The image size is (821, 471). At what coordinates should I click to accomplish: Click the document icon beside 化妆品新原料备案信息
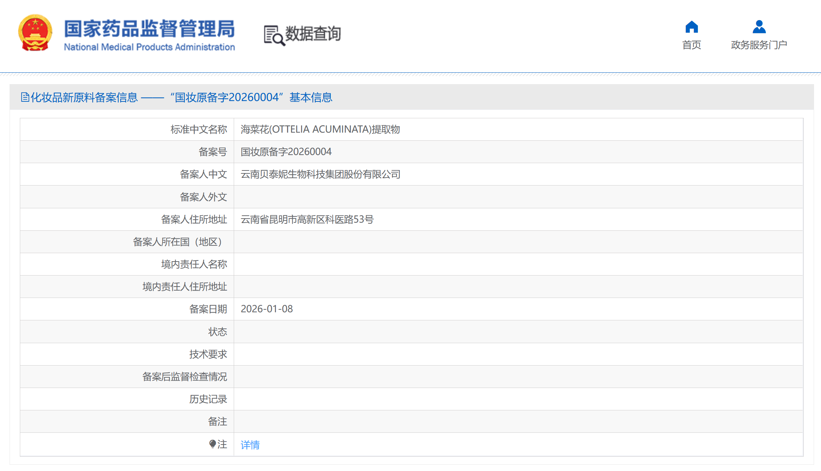(25, 97)
